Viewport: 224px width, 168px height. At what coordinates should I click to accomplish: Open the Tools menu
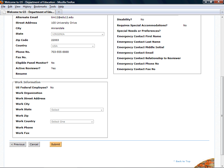click(x=52, y=7)
